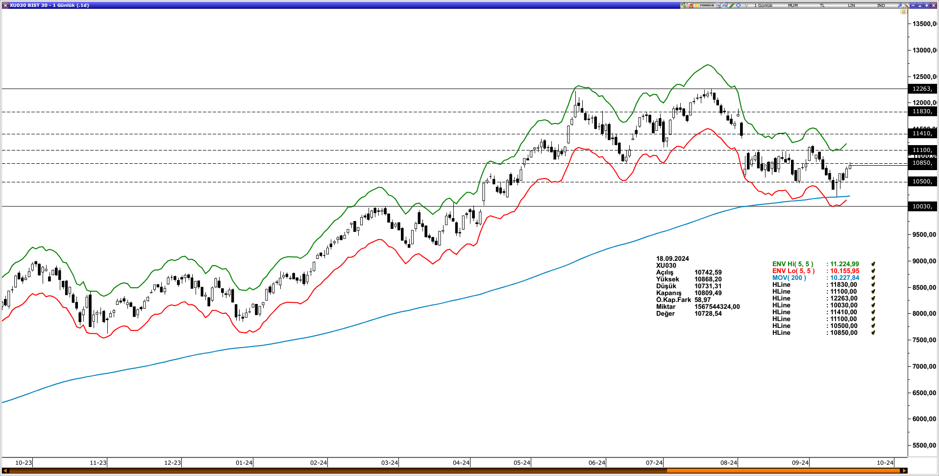Click the 01-24 date label on time axis
939x476 pixels.
coord(244,463)
